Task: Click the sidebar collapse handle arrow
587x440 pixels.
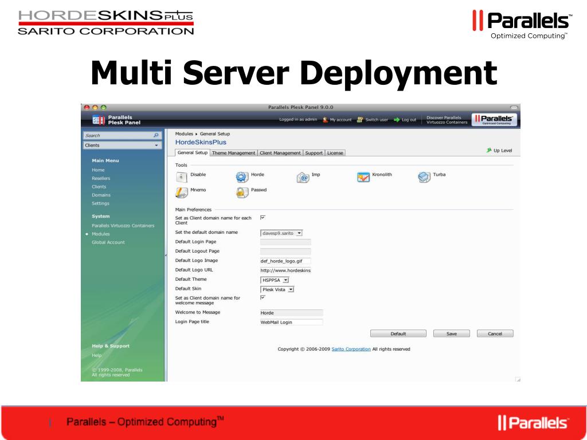Action: 166,255
